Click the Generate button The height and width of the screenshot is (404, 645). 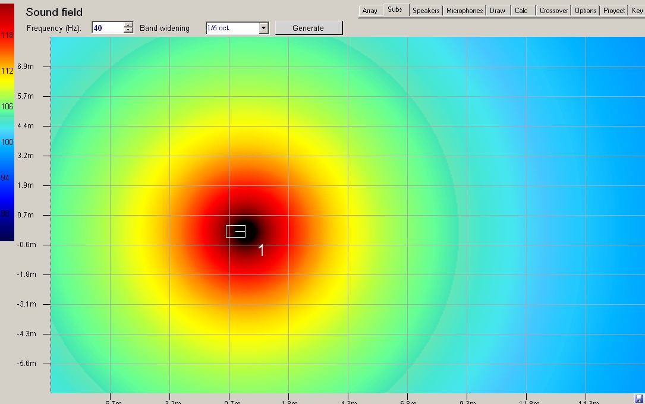point(309,28)
